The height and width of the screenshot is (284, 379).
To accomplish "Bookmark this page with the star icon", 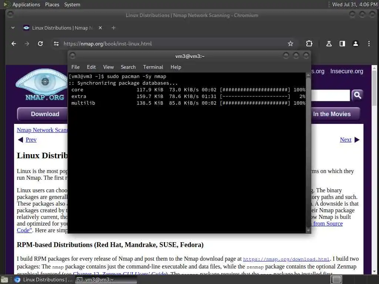I will tap(290, 44).
